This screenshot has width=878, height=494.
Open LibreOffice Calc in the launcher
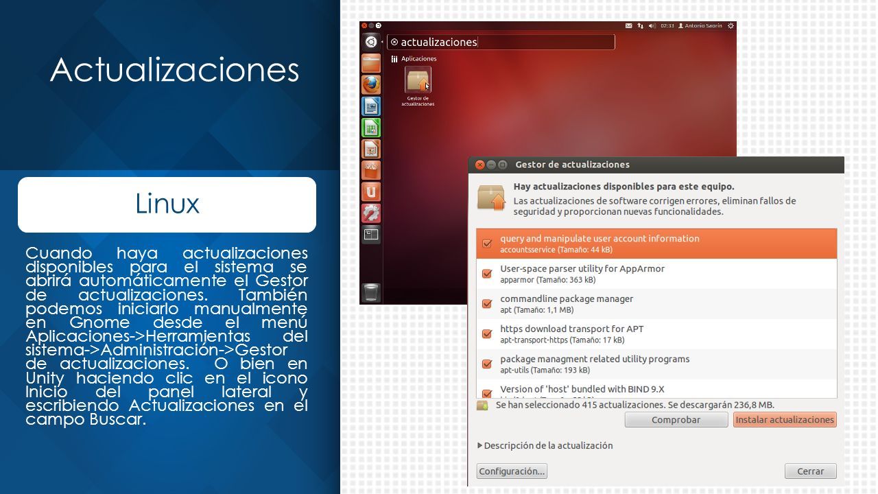coord(371,127)
